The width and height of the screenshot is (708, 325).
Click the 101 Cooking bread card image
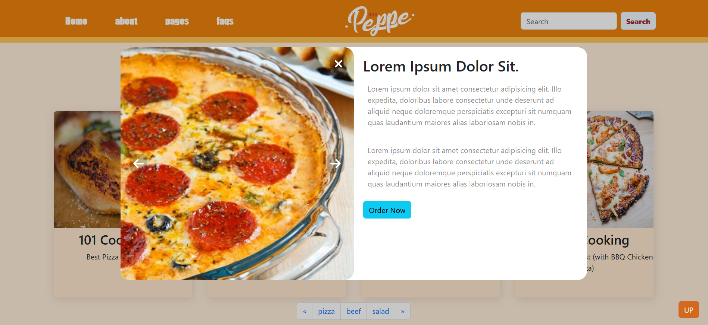[87, 169]
